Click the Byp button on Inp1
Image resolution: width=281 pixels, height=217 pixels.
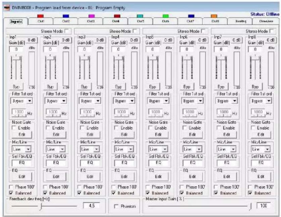pyautogui.click(x=16, y=87)
